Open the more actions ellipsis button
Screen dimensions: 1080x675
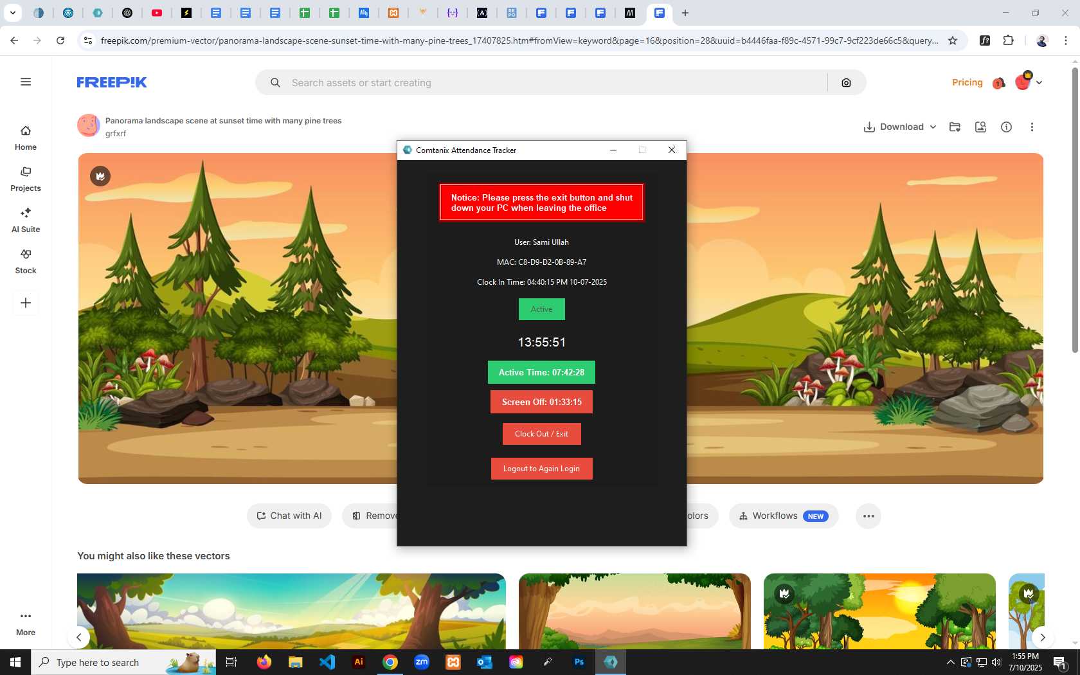[869, 516]
